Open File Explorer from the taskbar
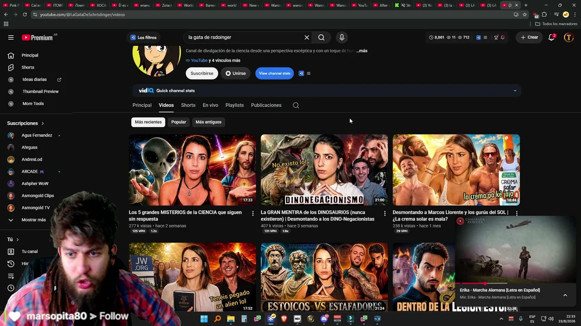The image size is (581, 326). (x=231, y=319)
